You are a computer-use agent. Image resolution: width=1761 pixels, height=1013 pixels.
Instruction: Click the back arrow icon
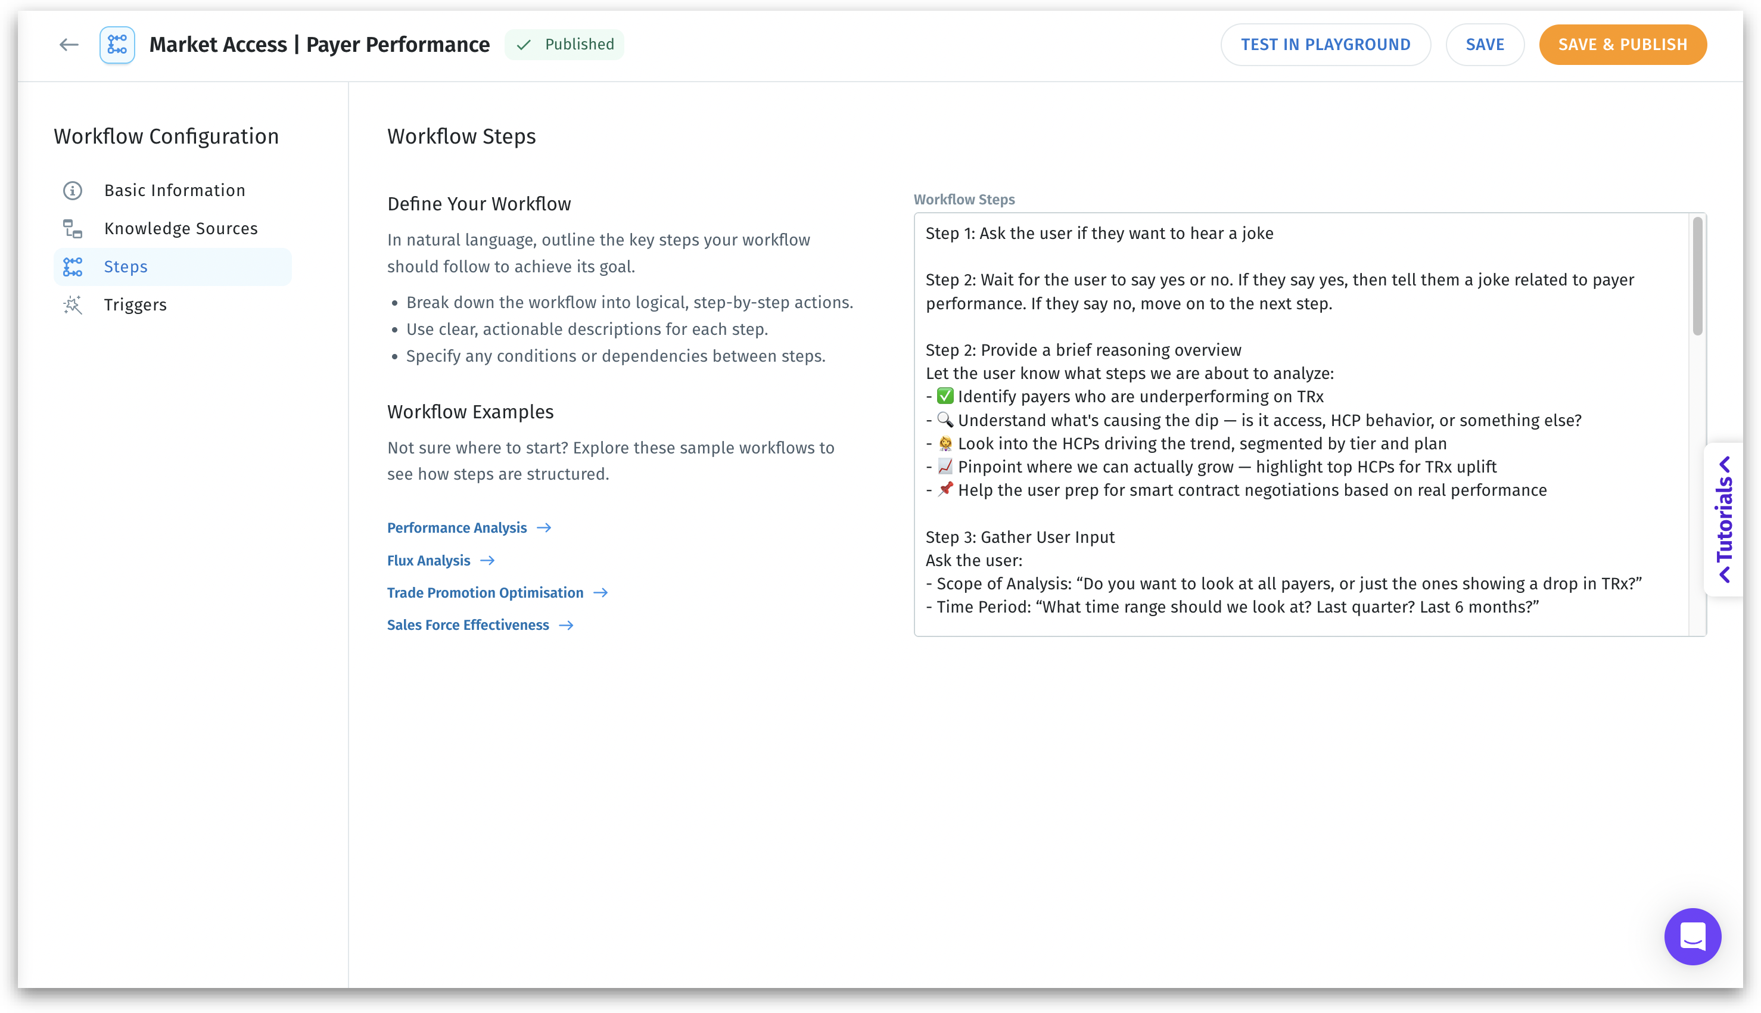[68, 45]
